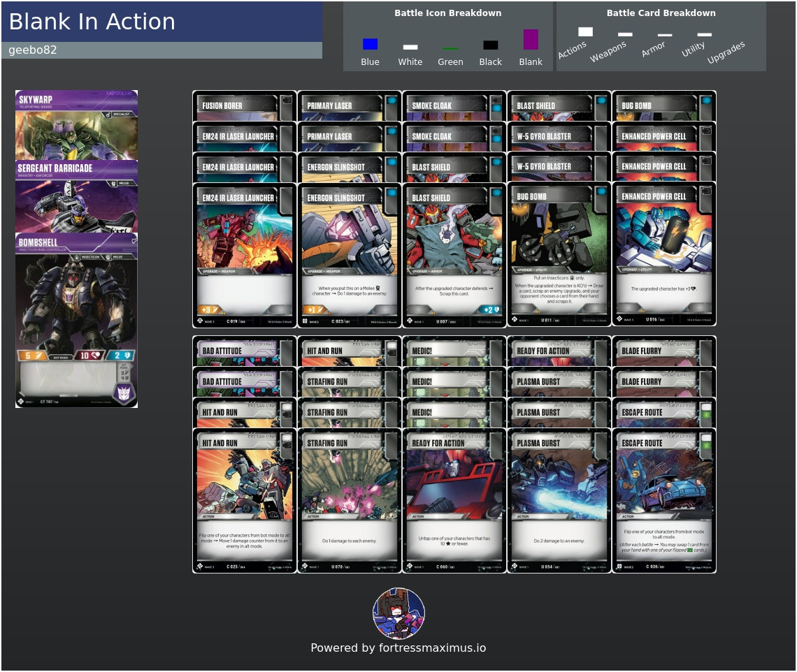
Task: Click the white bar above the White label
Action: (410, 48)
